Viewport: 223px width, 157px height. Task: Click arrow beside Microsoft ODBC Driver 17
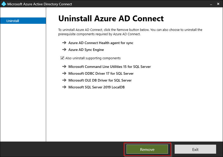pos(64,73)
